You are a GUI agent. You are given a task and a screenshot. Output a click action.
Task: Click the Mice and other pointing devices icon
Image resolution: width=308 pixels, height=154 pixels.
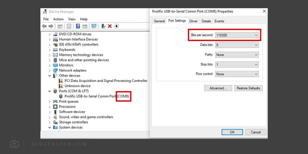click(x=55, y=60)
